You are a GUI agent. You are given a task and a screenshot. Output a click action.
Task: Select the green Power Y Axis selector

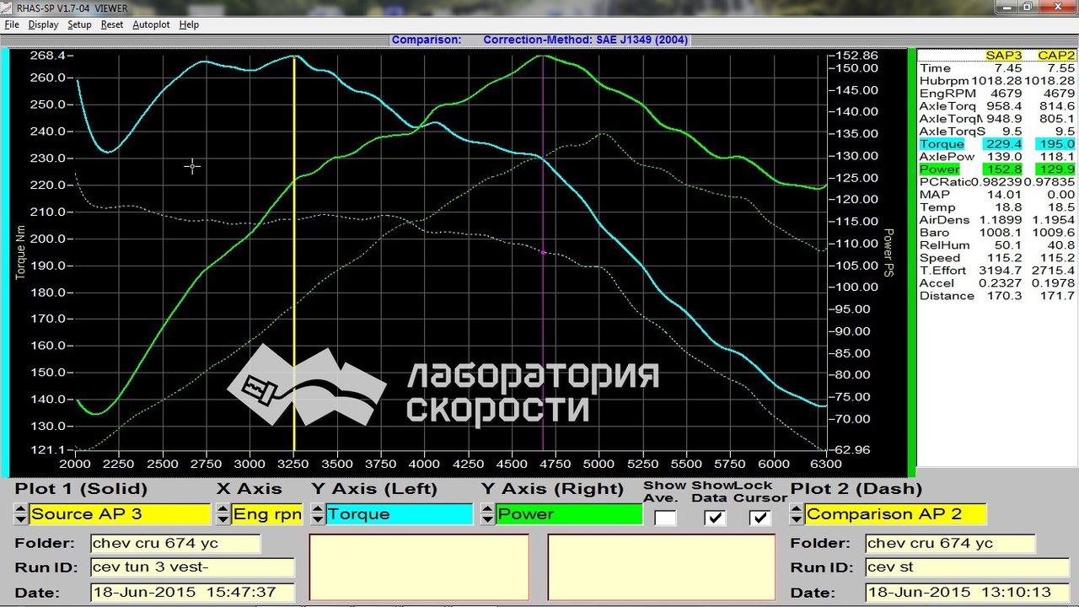coord(569,514)
